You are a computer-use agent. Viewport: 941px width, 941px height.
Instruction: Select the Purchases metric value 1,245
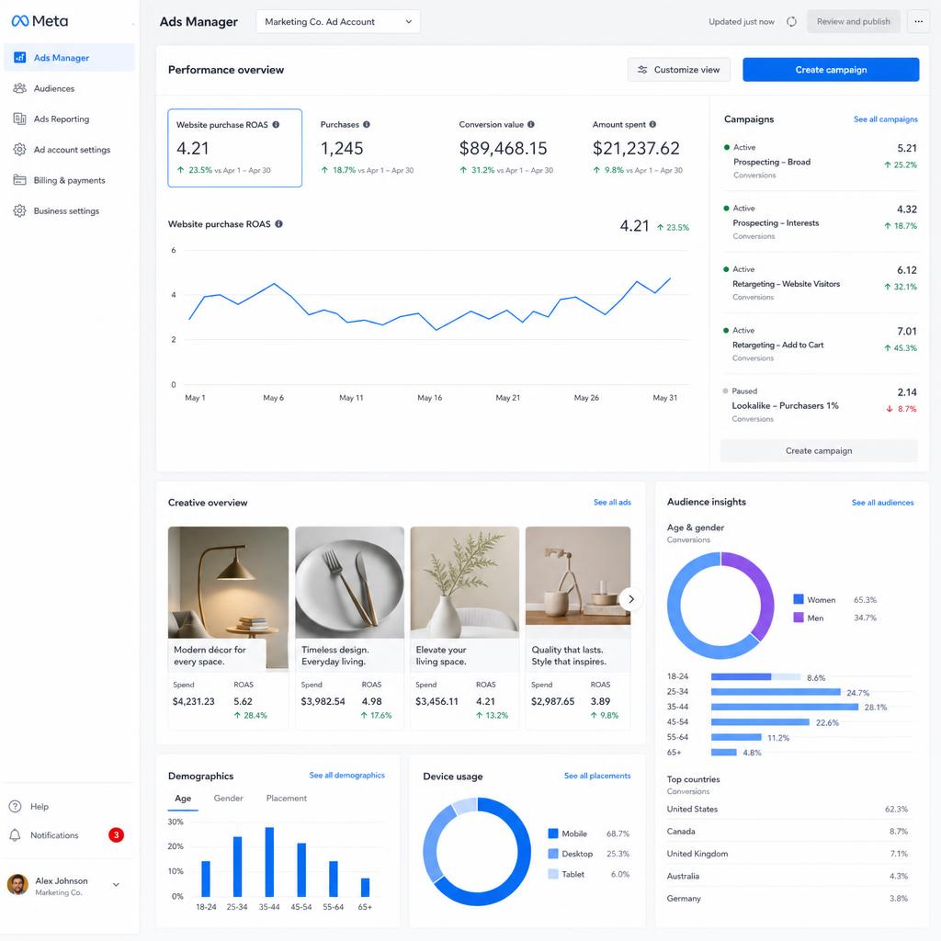(x=342, y=148)
